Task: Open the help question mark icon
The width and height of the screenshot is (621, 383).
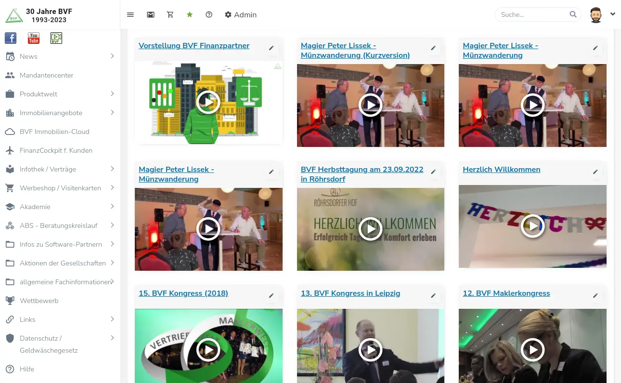Action: pyautogui.click(x=209, y=14)
